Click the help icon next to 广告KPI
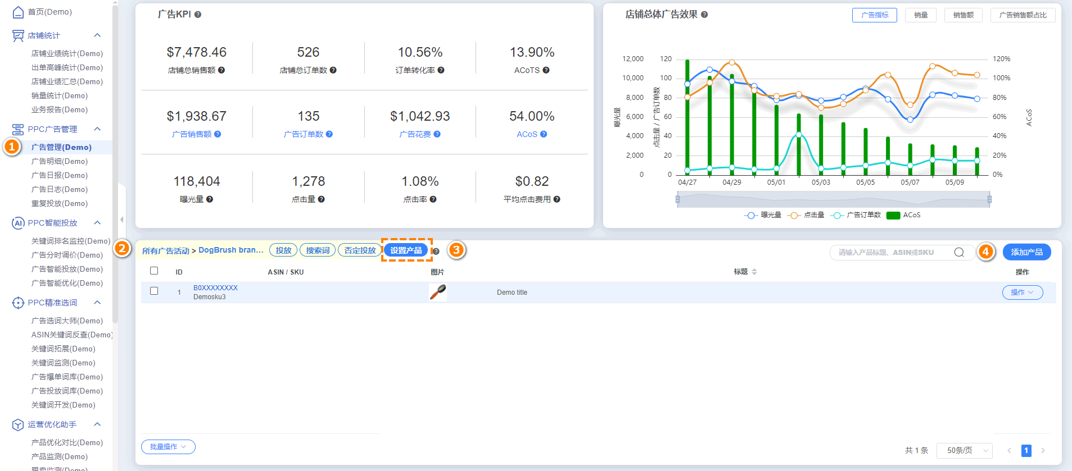1072x471 pixels. coord(198,15)
